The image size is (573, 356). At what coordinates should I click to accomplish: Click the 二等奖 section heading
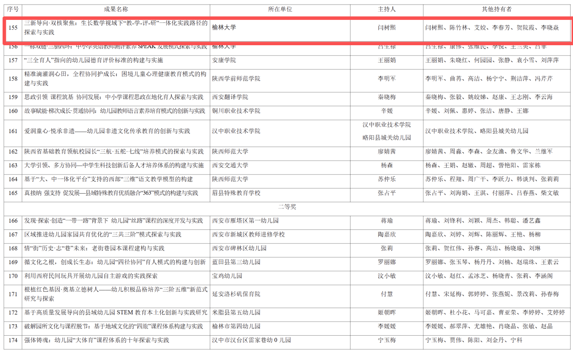pos(287,207)
